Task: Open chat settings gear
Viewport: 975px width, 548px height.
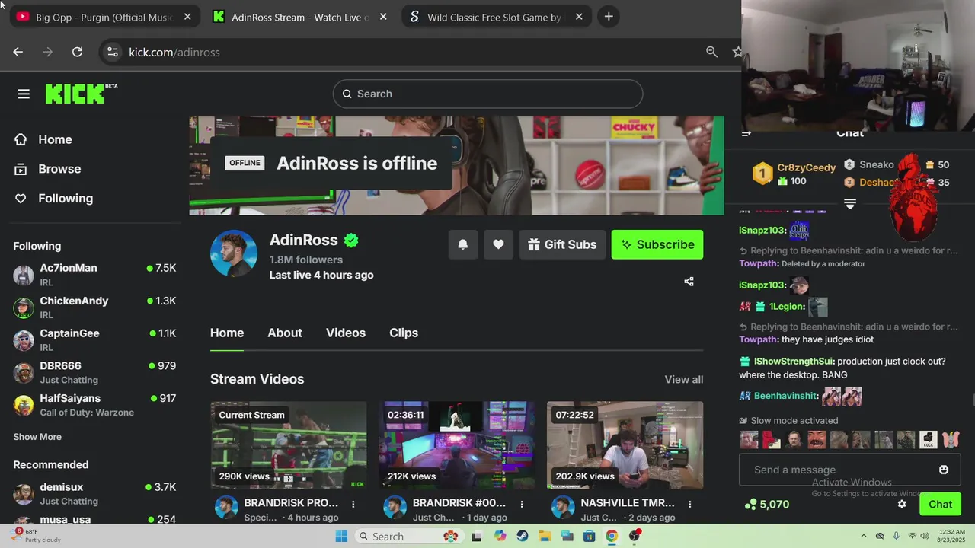Action: pyautogui.click(x=902, y=504)
